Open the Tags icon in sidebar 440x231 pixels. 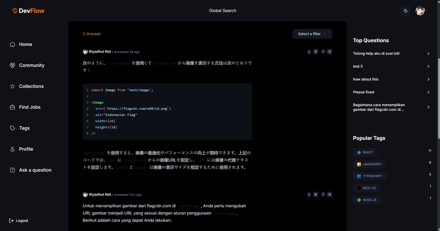tap(12, 128)
